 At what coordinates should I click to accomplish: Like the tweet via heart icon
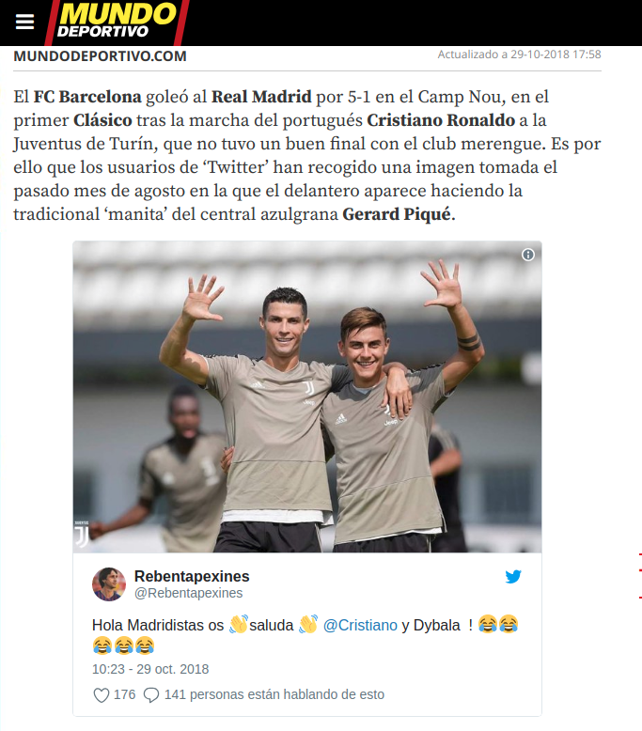coord(102,695)
